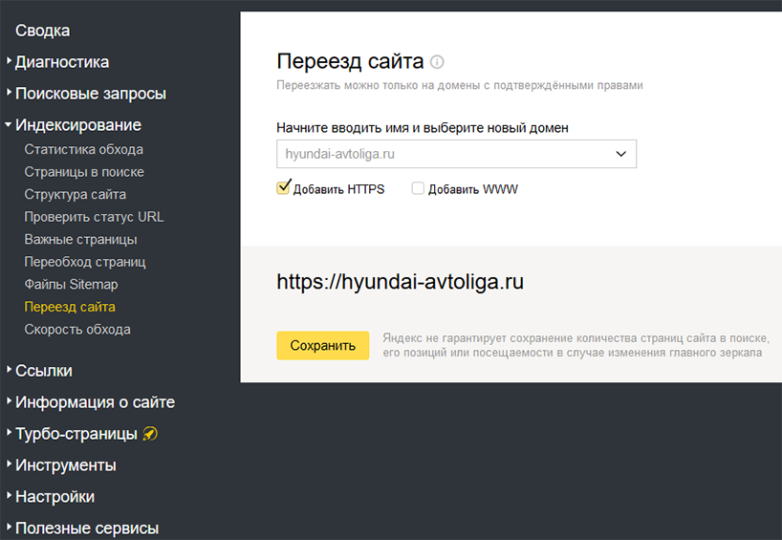This screenshot has width=782, height=540.
Task: Click the Turbo rocket icon next to Турбо-страницы
Action: [x=150, y=434]
